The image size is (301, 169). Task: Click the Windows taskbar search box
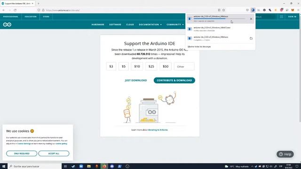pos(34,166)
